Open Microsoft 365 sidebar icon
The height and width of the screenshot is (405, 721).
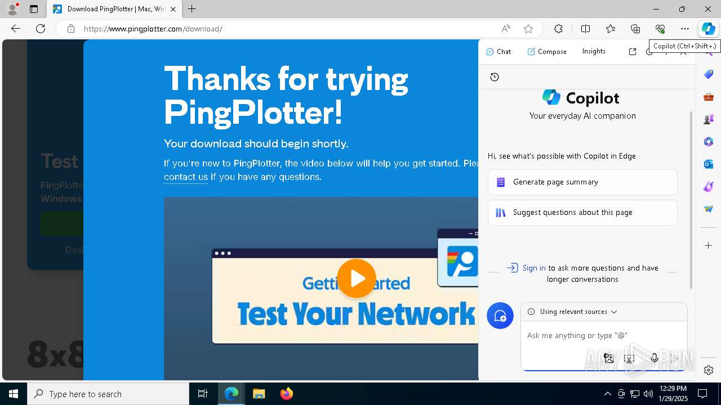(709, 142)
